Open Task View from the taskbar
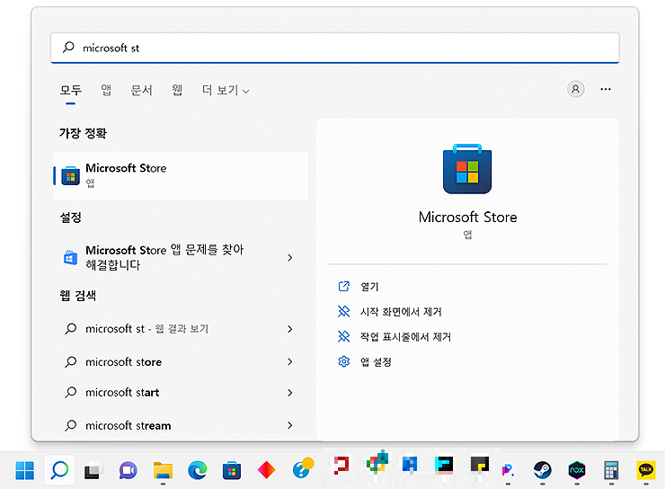The height and width of the screenshot is (489, 665). 93,470
